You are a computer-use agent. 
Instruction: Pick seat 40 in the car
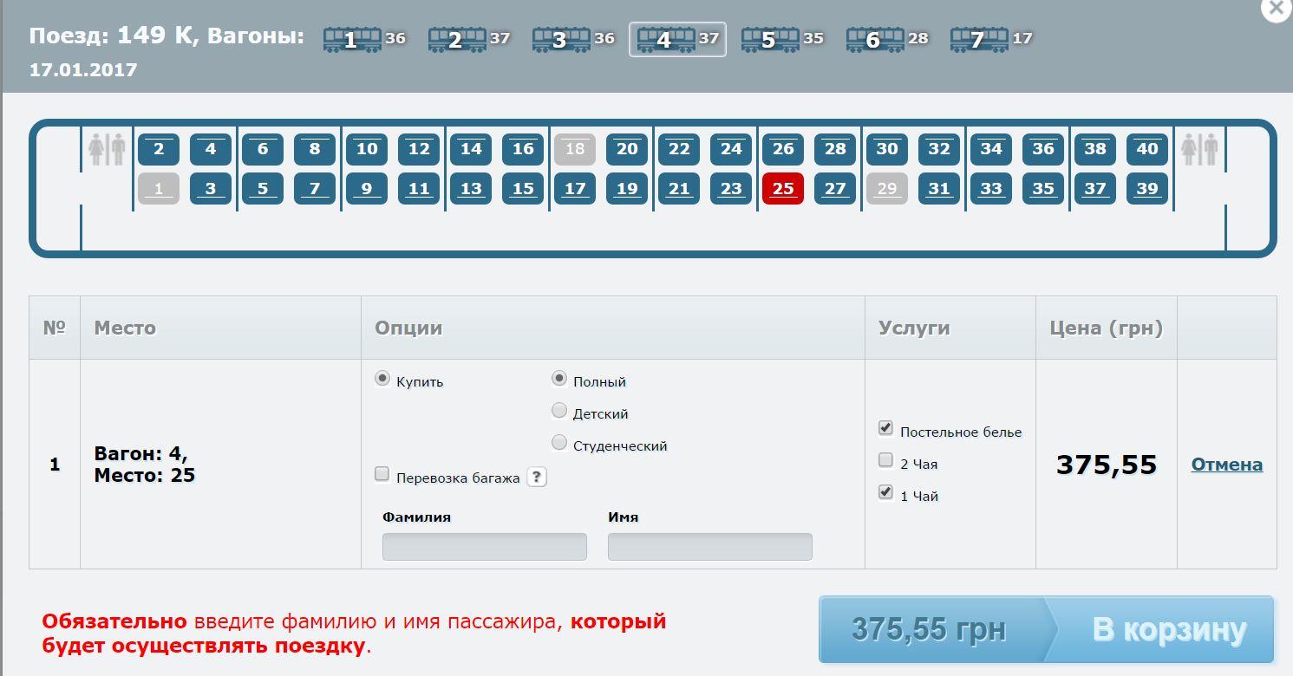pos(1146,149)
